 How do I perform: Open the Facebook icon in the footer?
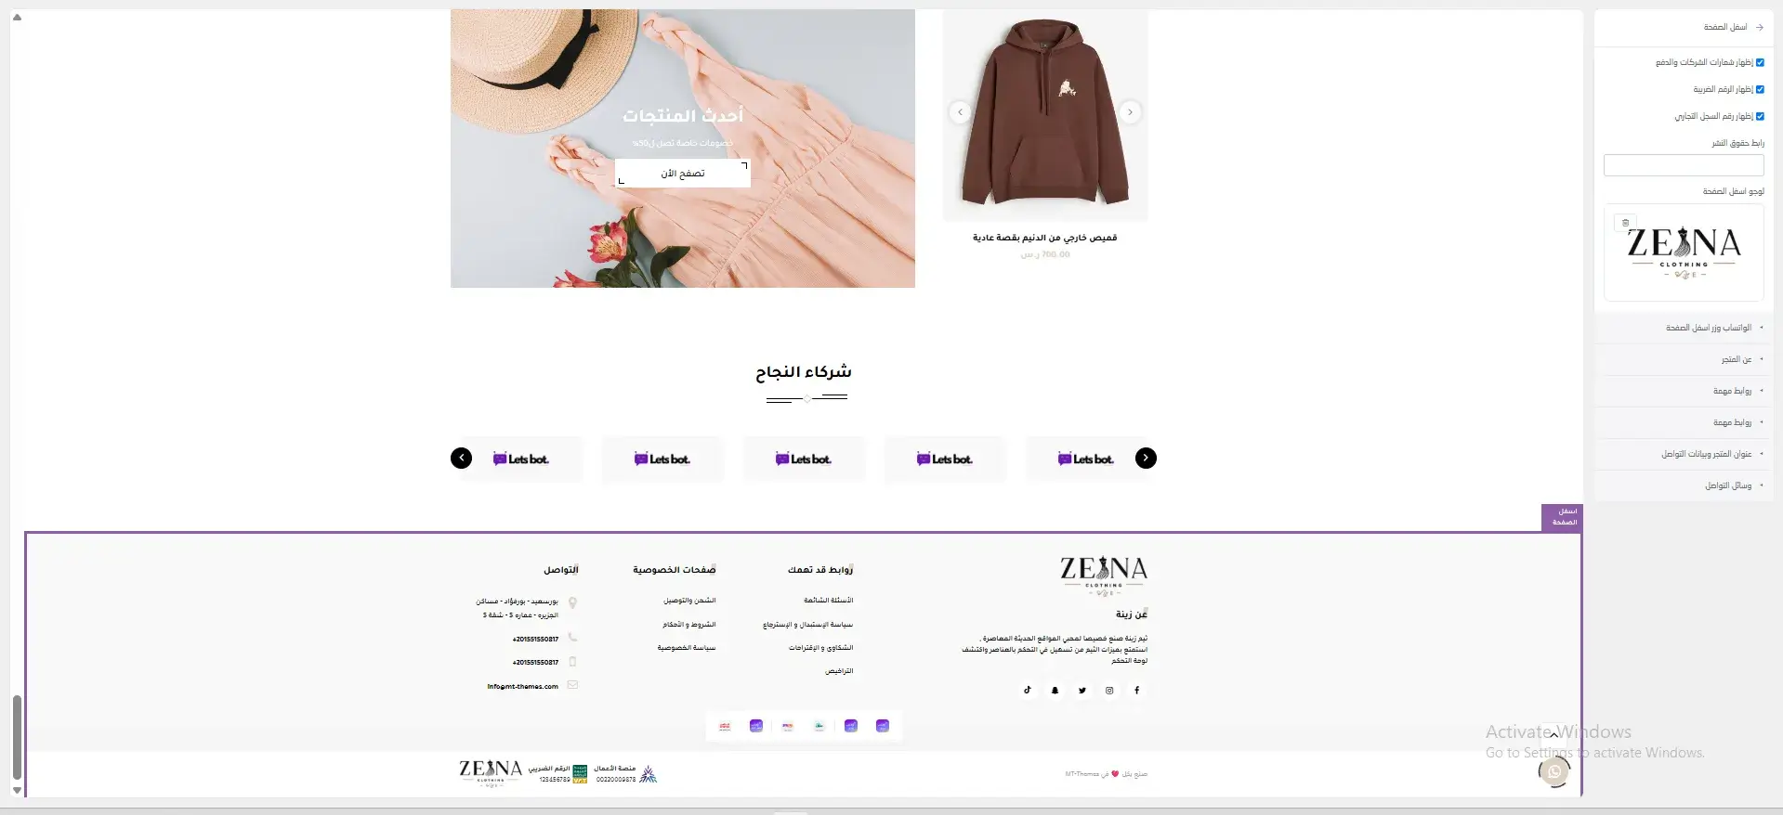(x=1136, y=691)
